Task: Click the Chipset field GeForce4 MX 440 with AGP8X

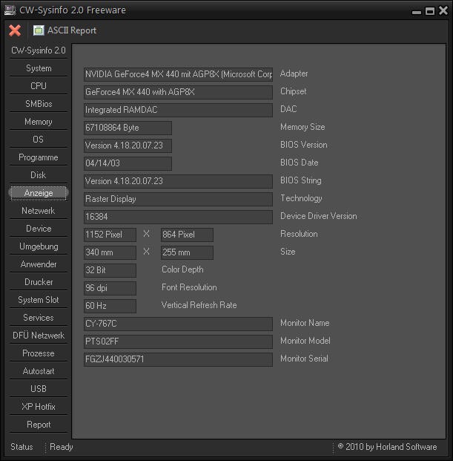Action: click(178, 92)
